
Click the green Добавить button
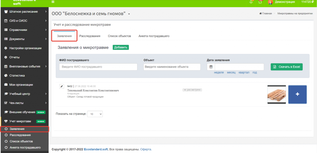121,47
